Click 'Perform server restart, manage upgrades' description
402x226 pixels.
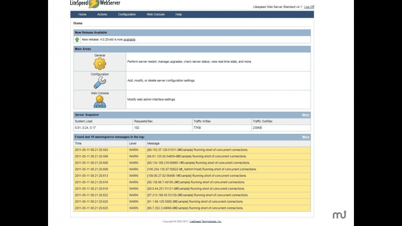tap(189, 62)
